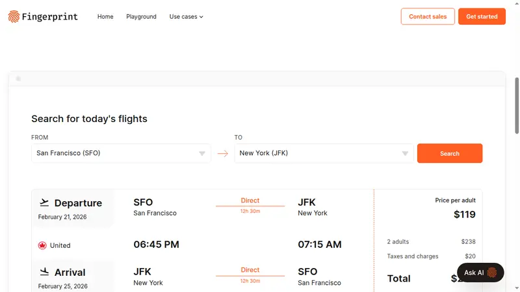Open the TO airport dropdown
The width and height of the screenshot is (520, 292).
click(324, 153)
